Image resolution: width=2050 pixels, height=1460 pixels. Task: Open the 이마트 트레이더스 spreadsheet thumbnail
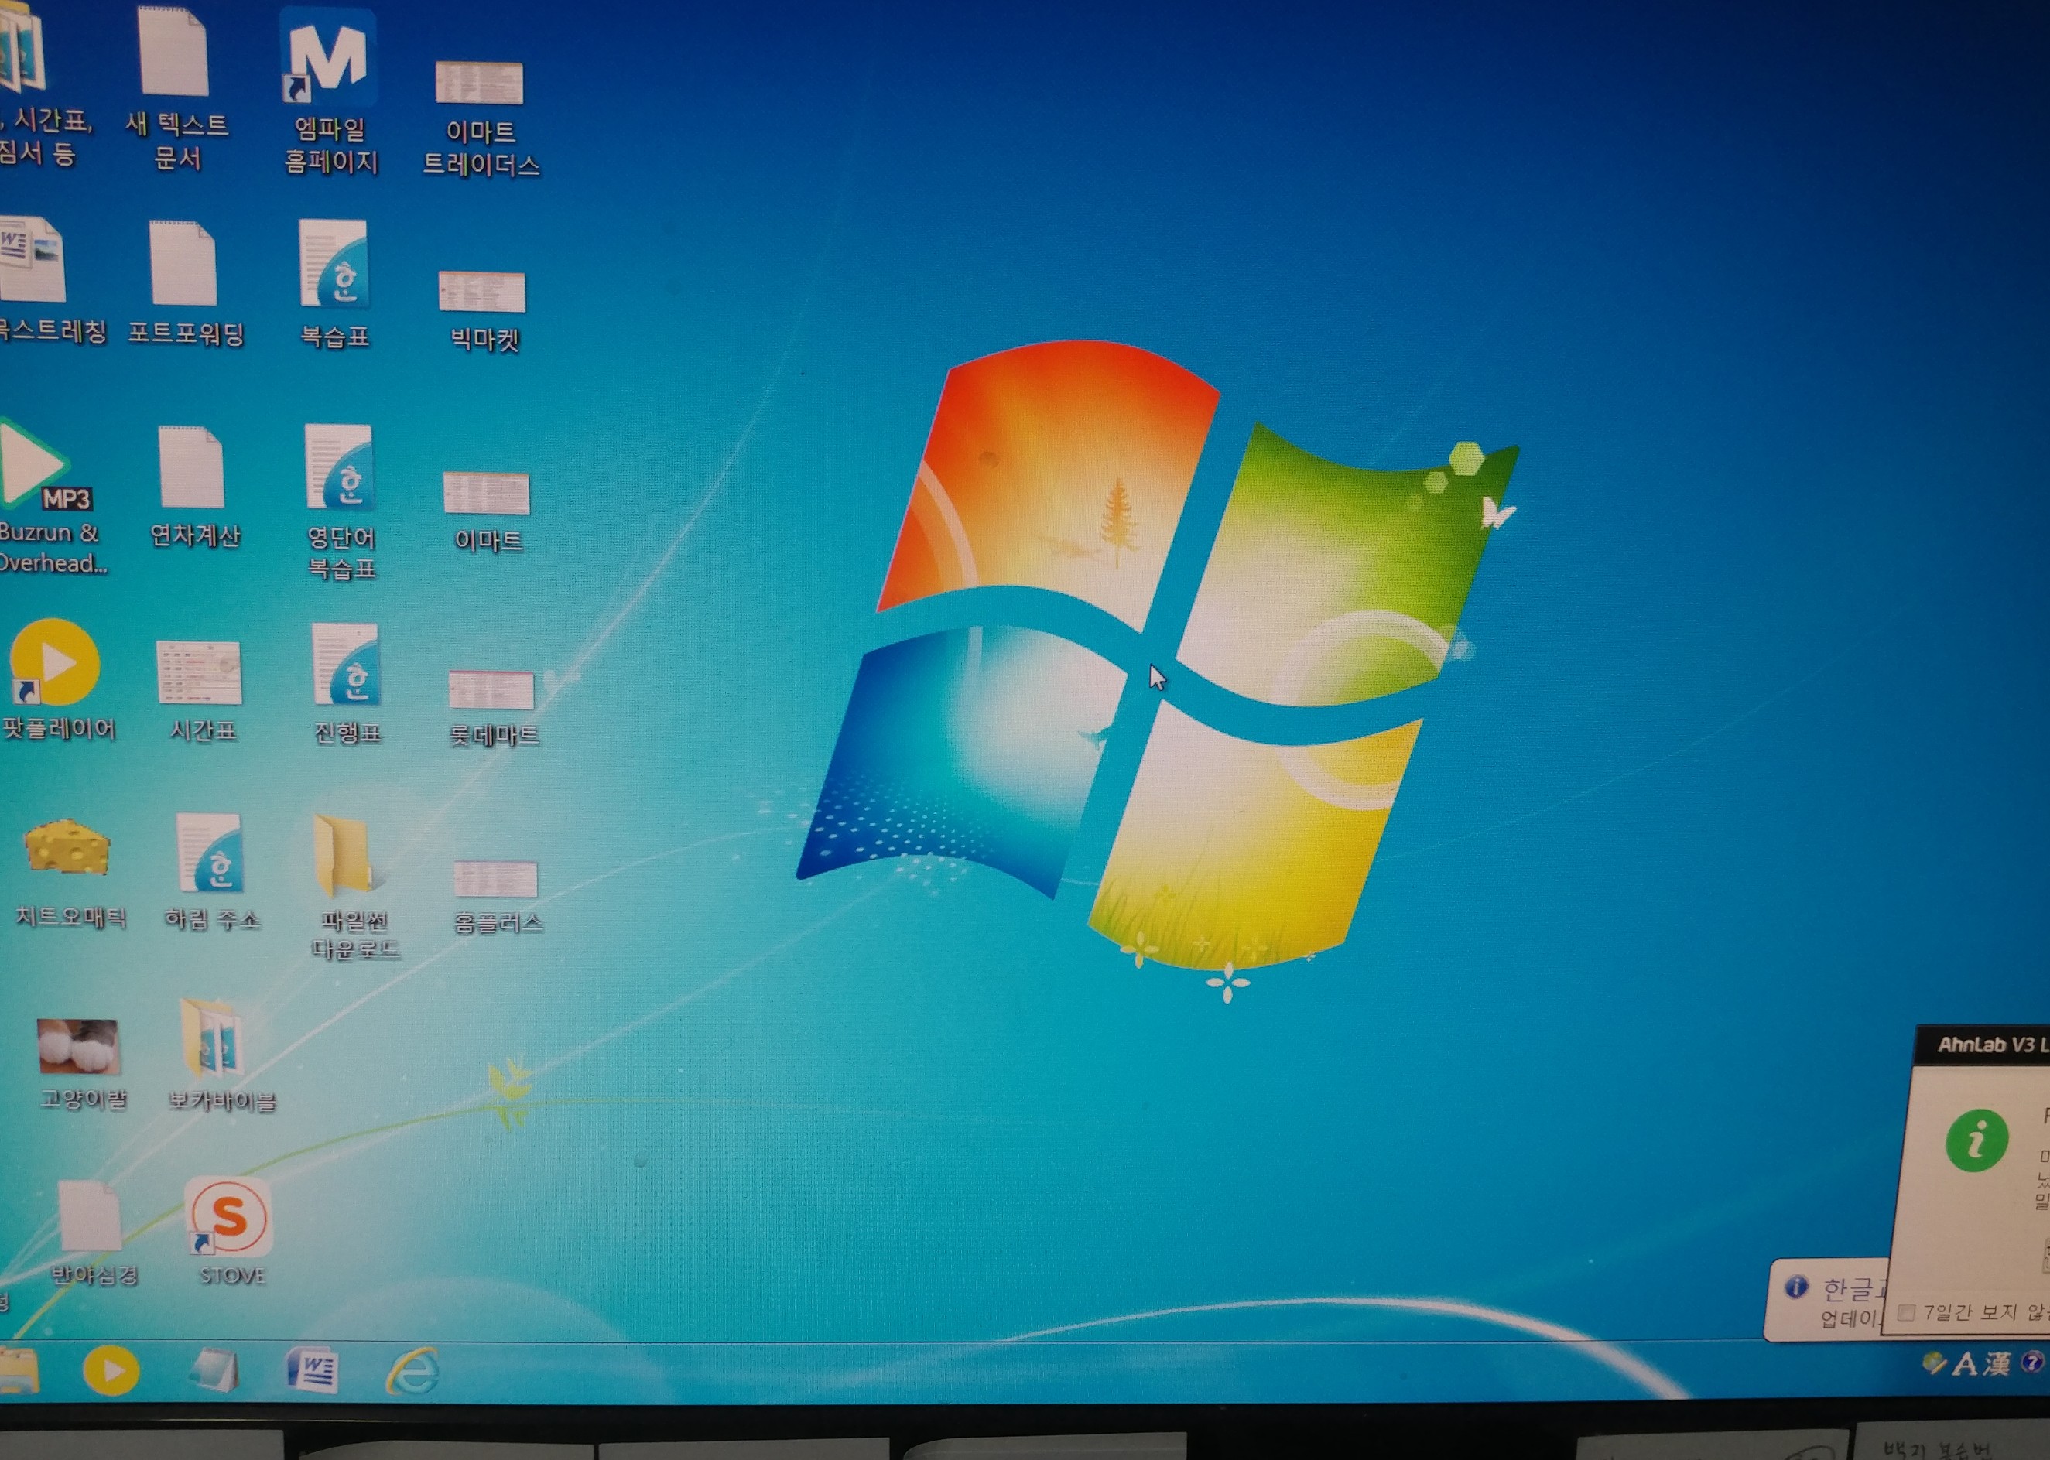click(479, 84)
